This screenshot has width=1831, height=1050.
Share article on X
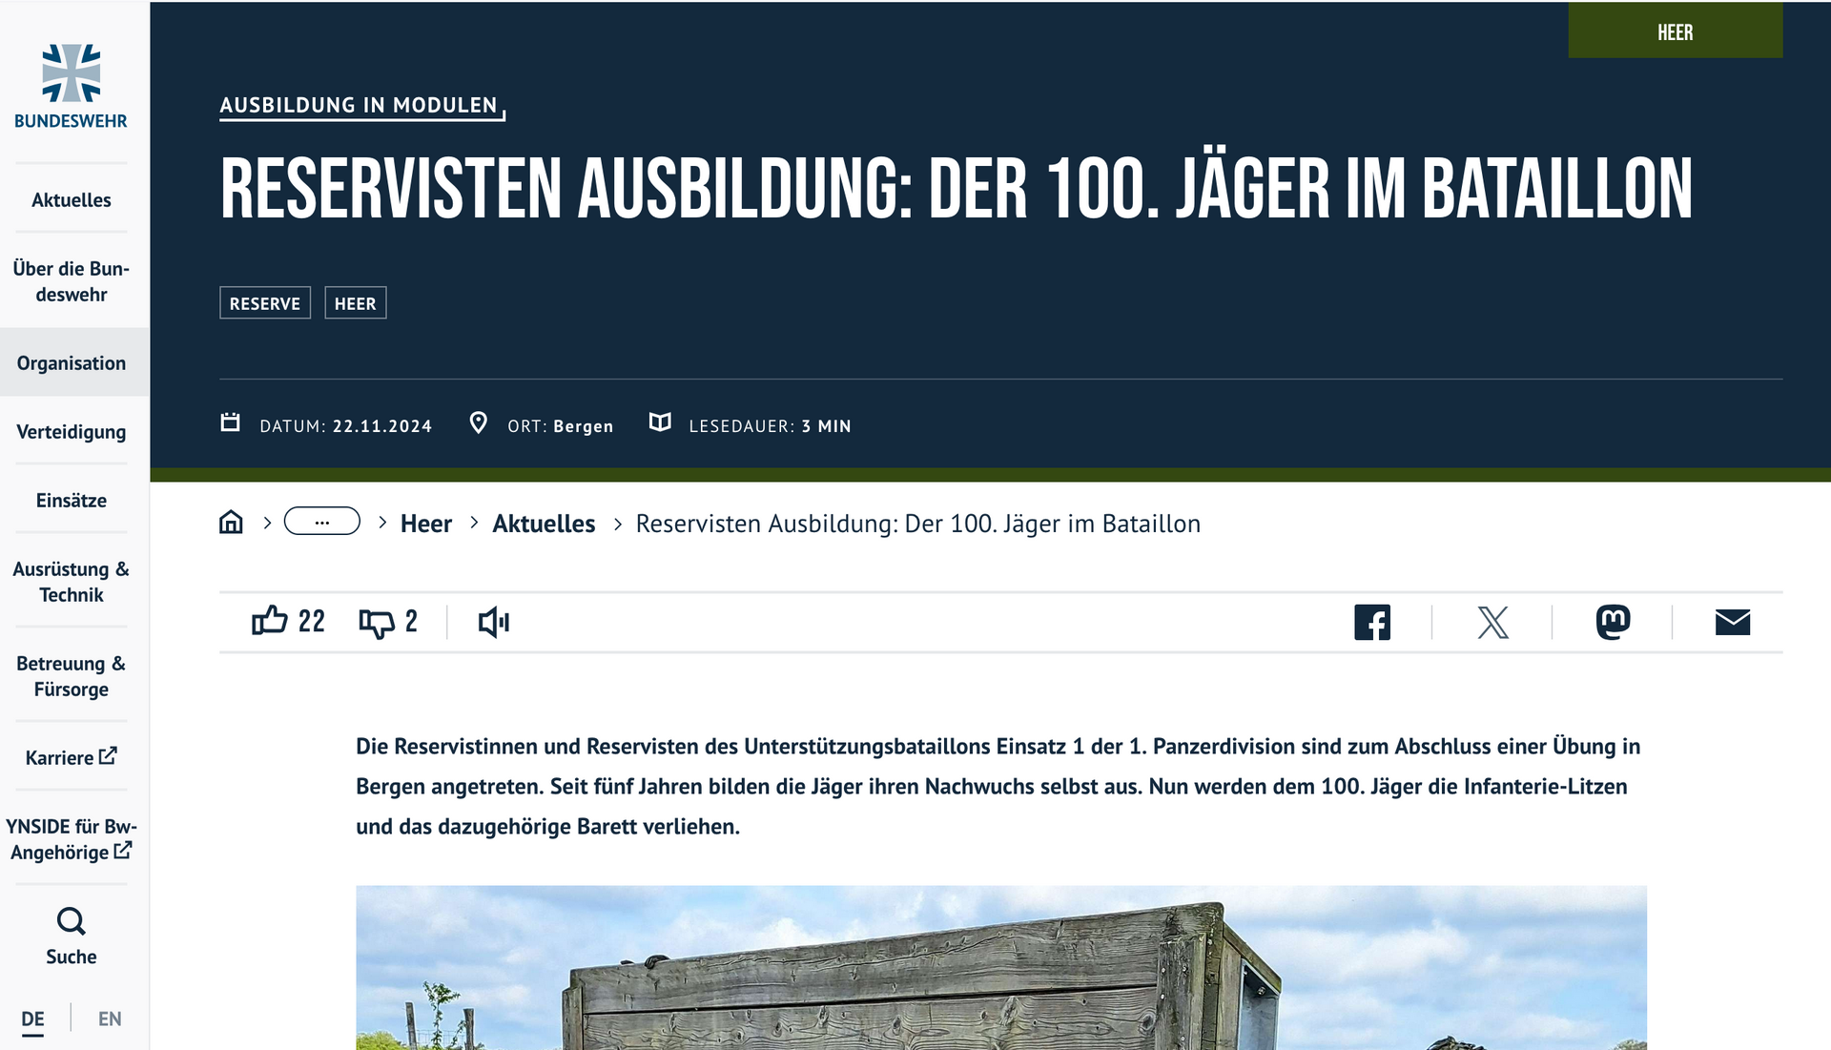click(1492, 623)
